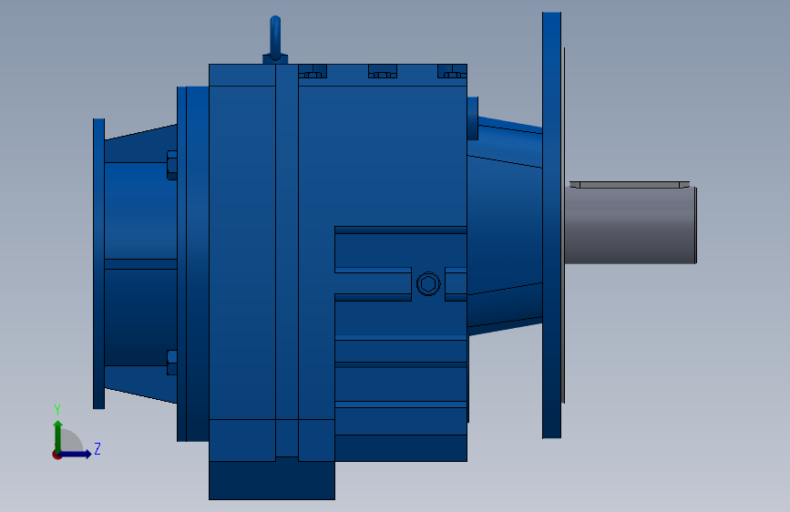Select the gray output shaft
Image resolution: width=790 pixels, height=512 pixels.
pos(631,225)
